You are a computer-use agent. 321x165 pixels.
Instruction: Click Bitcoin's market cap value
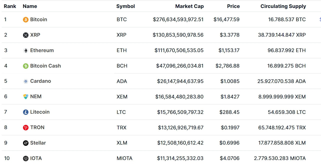tap(178, 19)
